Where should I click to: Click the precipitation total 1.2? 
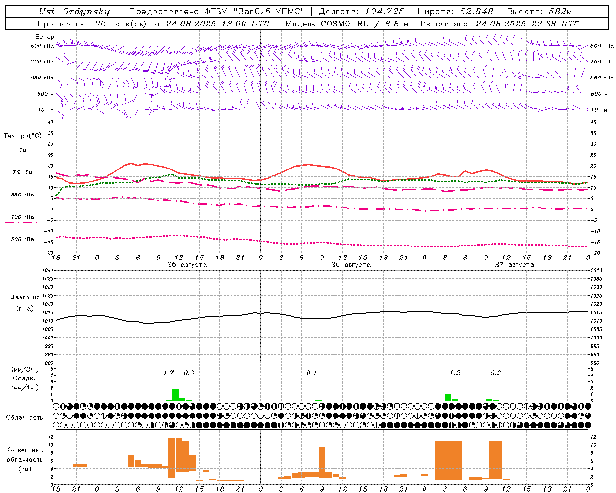tap(455, 373)
